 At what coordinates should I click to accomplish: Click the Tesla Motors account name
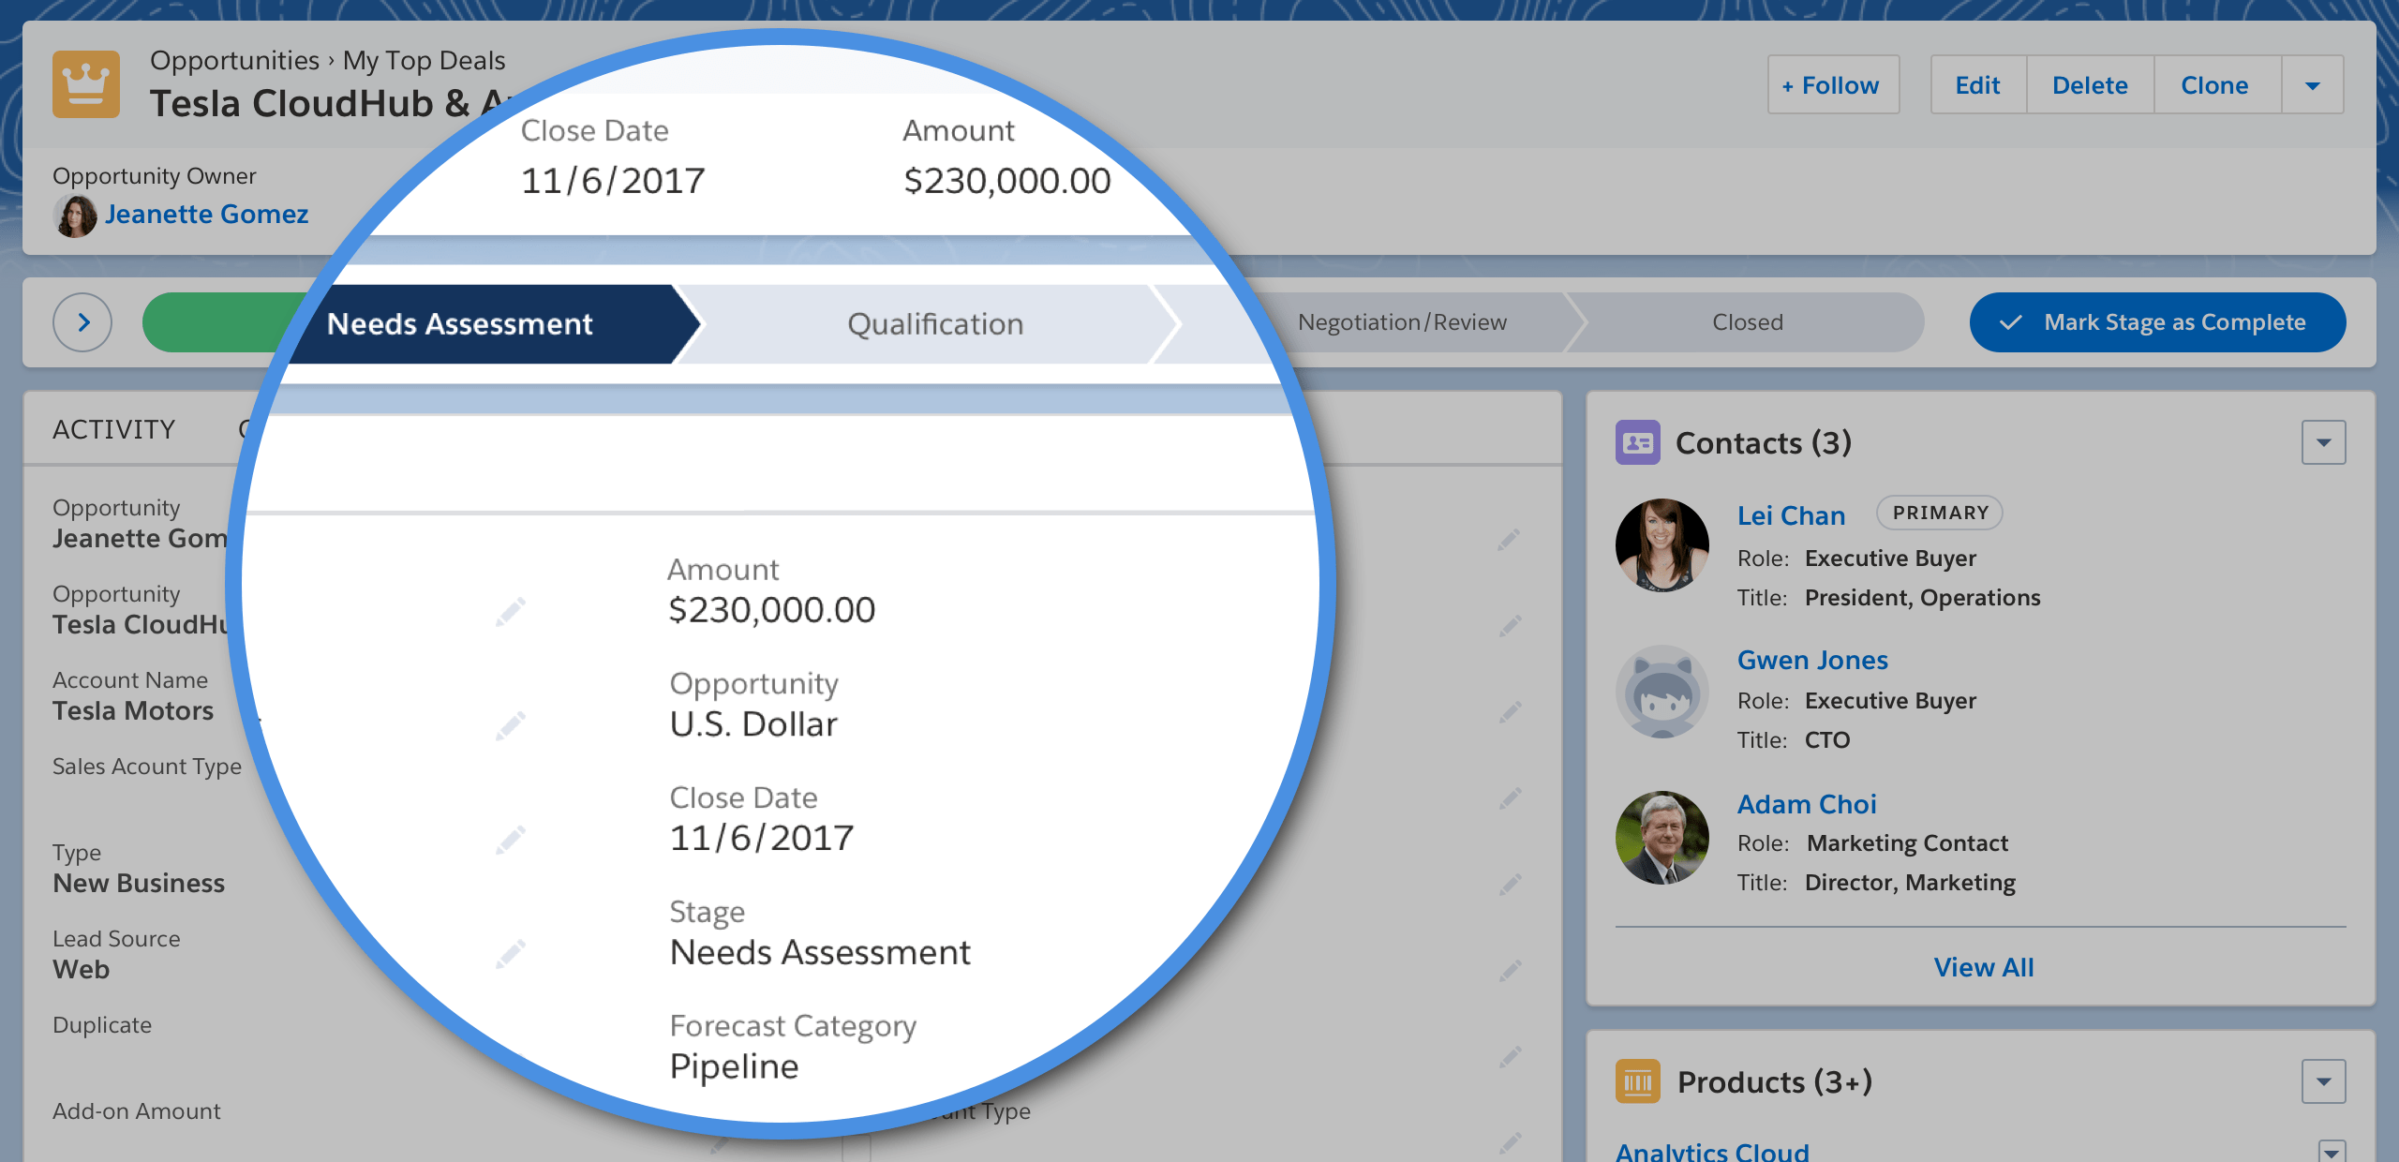tap(133, 710)
